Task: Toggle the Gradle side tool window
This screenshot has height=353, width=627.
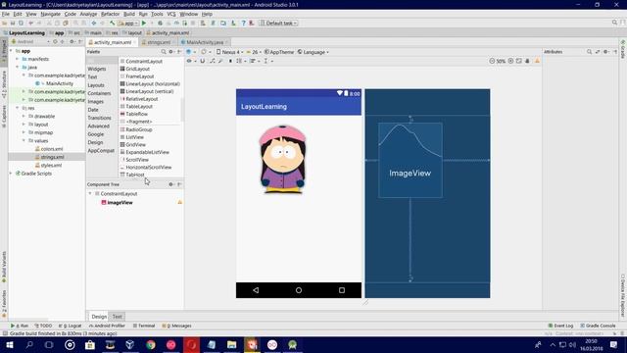Action: (623, 49)
